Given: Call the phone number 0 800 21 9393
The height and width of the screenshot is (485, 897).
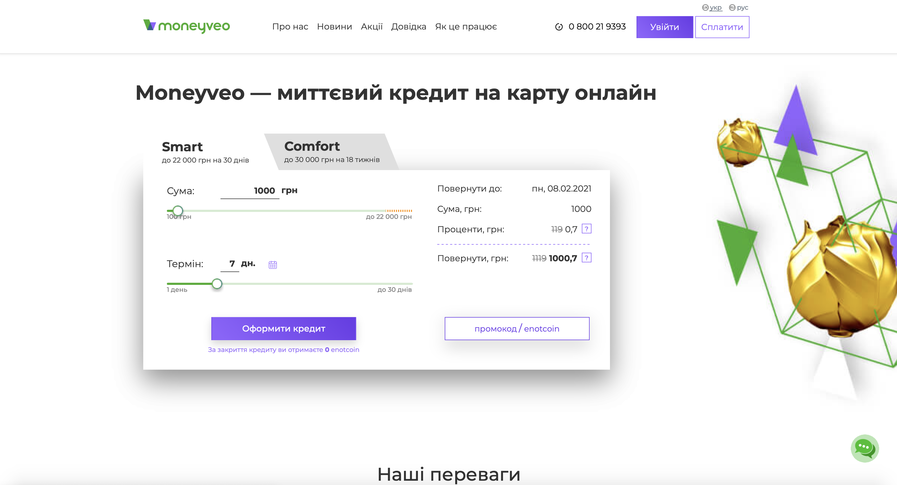Looking at the screenshot, I should click(x=597, y=27).
